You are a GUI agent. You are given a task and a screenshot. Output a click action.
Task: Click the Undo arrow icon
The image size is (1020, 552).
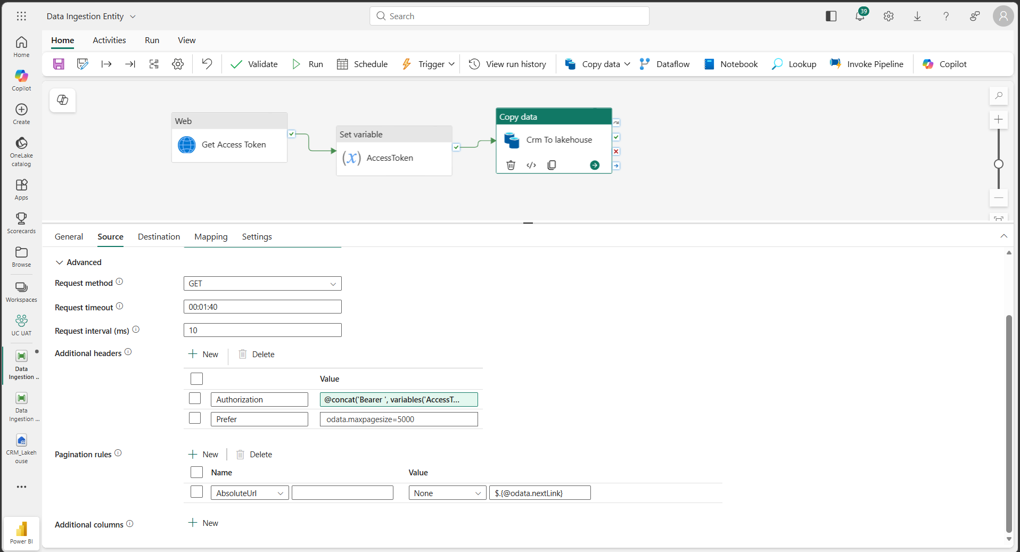[x=207, y=64]
